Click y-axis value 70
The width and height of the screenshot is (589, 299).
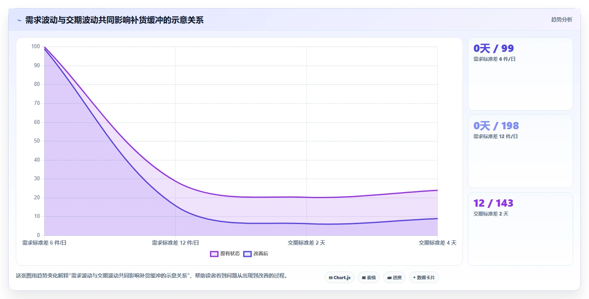(37, 103)
